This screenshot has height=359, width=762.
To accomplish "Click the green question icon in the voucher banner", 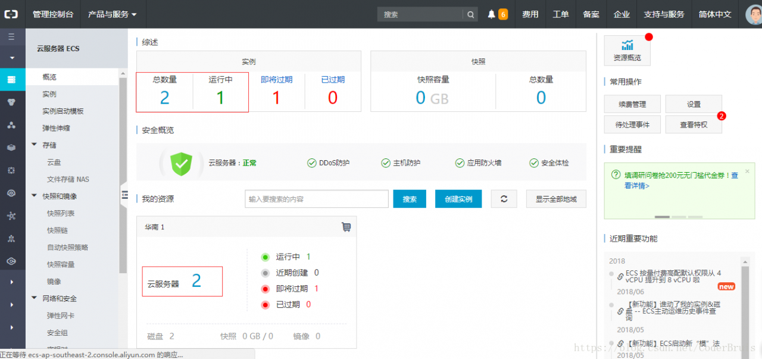I will tap(616, 175).
